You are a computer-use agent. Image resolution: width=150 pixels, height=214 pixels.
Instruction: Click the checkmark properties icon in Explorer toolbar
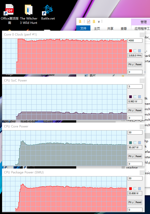coord(88,21)
